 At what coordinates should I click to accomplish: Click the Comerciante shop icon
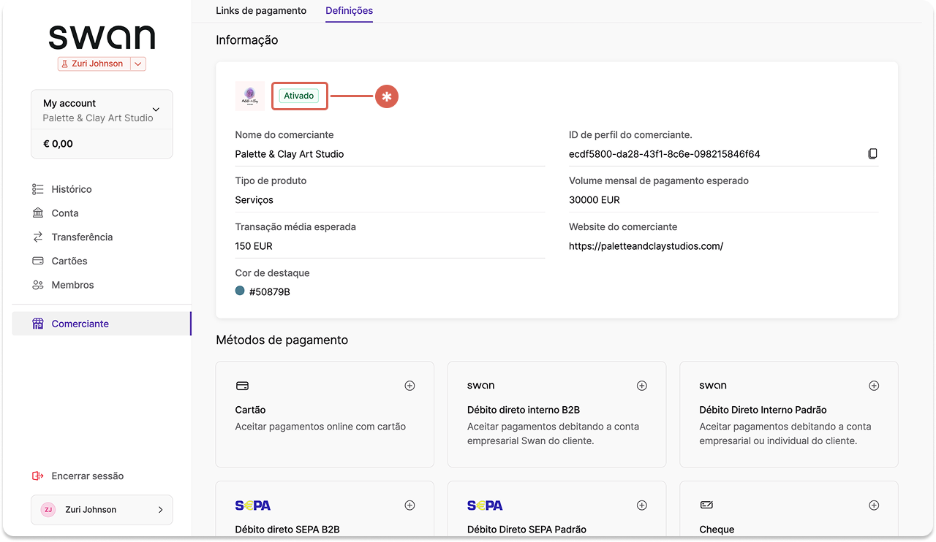coord(38,324)
